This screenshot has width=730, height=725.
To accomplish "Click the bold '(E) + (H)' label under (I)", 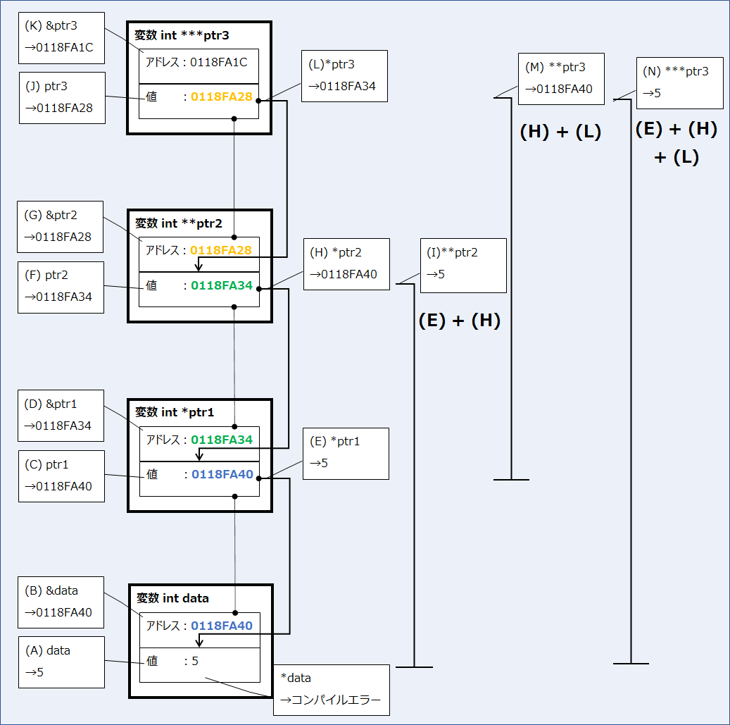I will 460,321.
